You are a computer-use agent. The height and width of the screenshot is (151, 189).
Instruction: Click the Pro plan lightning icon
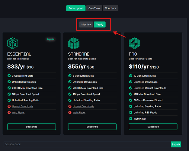pyautogui.click(x=134, y=43)
